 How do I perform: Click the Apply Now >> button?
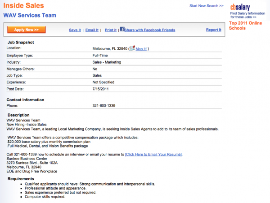coord(27,30)
